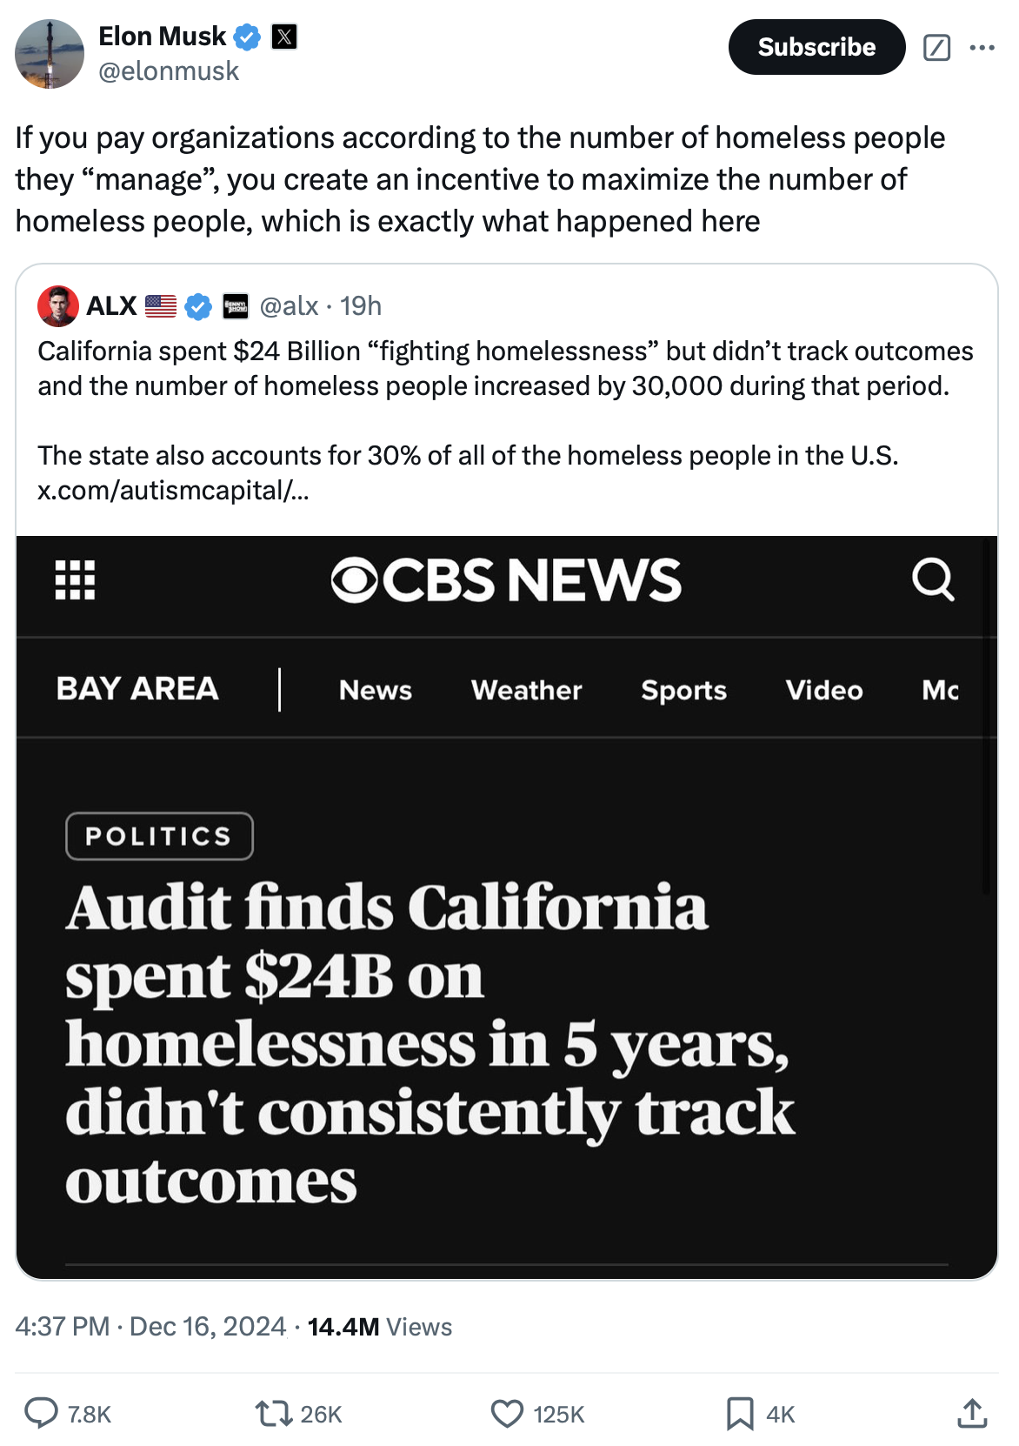Open the Video section in CBS navigation

pyautogui.click(x=824, y=690)
